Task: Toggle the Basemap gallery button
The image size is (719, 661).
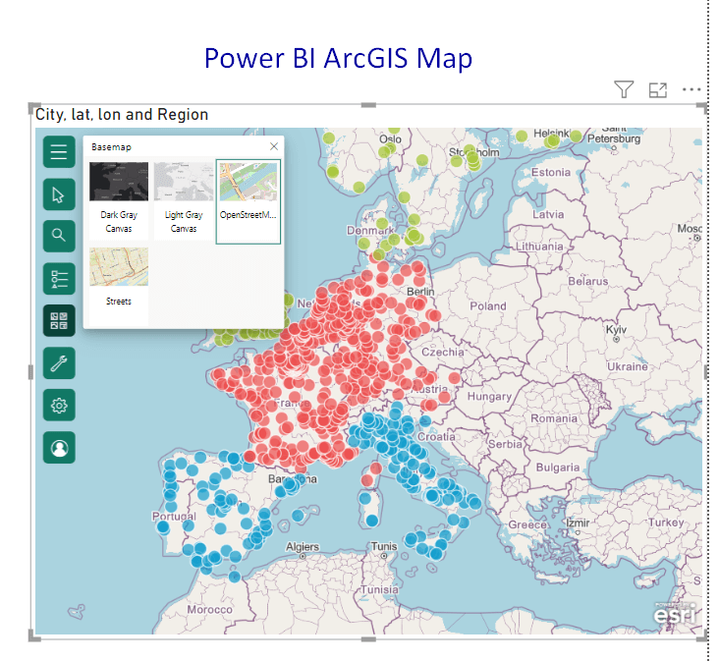Action: pos(59,320)
